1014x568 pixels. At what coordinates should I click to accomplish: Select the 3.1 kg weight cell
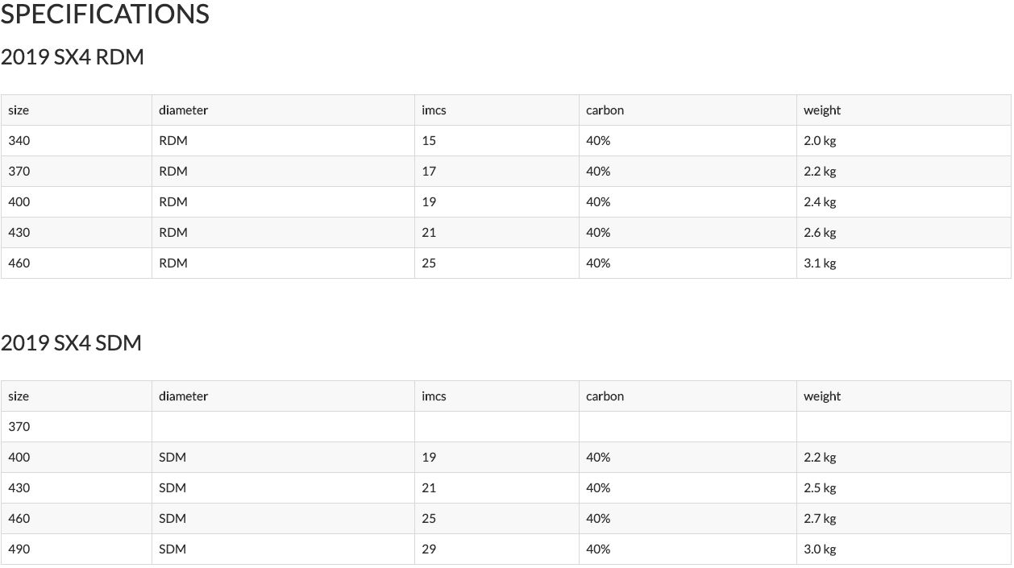click(820, 263)
